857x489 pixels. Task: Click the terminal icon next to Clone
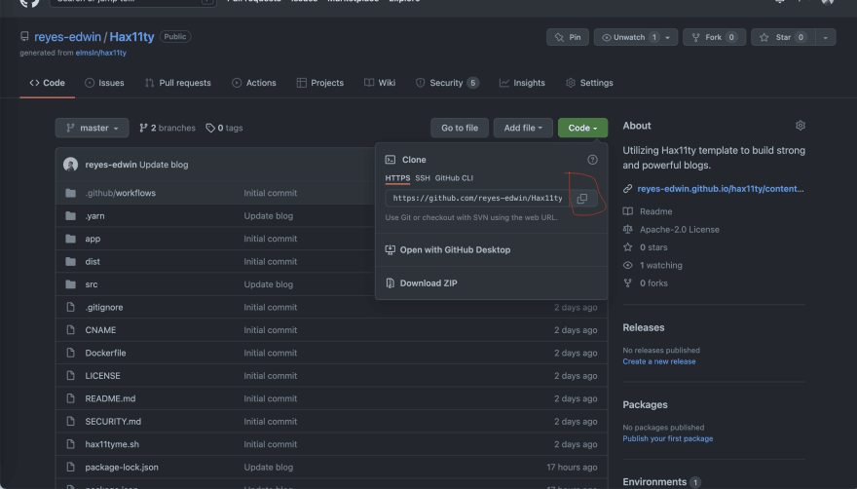tap(391, 160)
